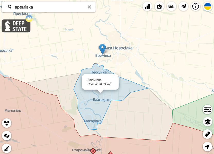The height and width of the screenshot is (154, 214).
Task: Clear the search field with X
Action: (x=89, y=7)
